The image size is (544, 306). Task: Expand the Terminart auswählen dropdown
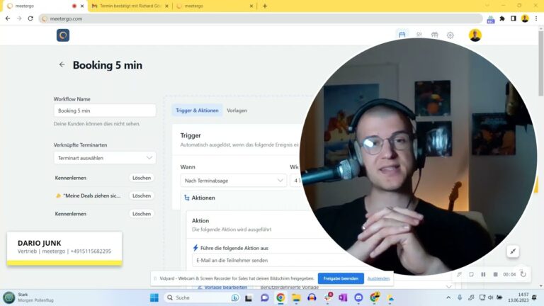[104, 158]
